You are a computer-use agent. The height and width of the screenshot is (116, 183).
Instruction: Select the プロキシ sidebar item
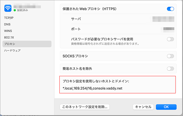click(x=27, y=44)
